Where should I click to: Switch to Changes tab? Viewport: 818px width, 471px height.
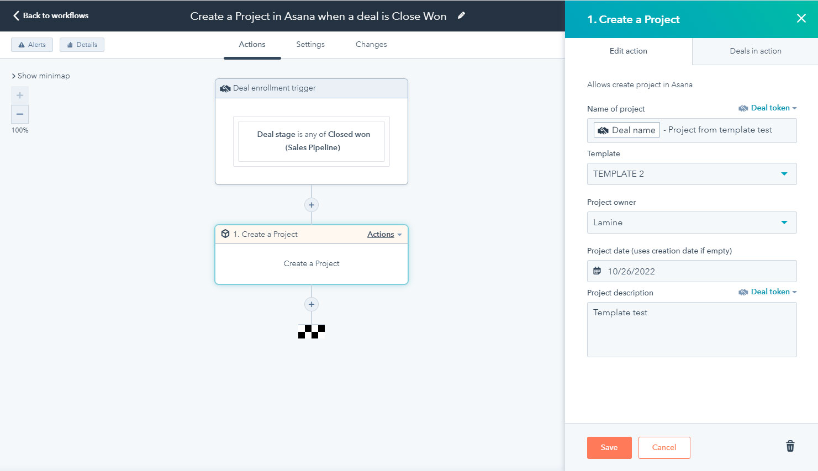(371, 44)
